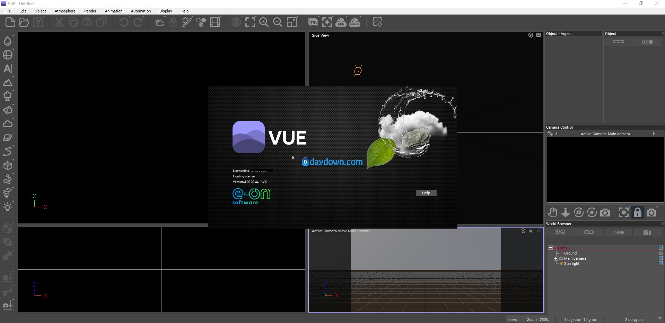Select Sun light in World Browser
The width and height of the screenshot is (665, 323).
[571, 264]
